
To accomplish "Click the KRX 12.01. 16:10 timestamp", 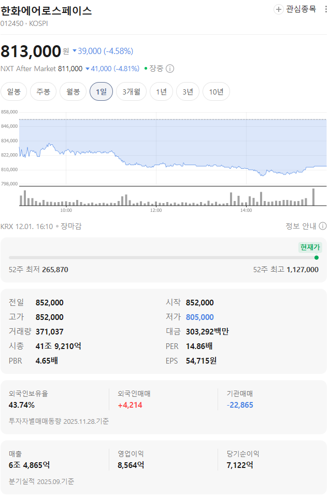I will point(27,226).
